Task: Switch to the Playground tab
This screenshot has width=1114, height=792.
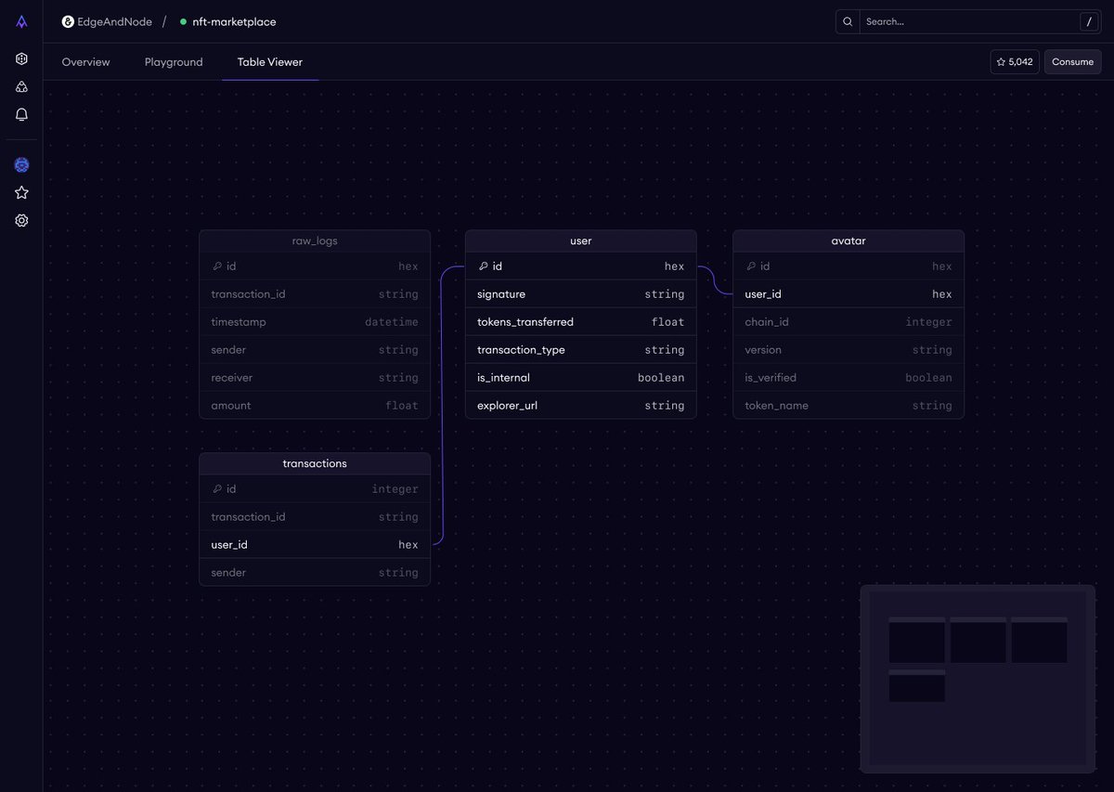Action: pos(174,62)
